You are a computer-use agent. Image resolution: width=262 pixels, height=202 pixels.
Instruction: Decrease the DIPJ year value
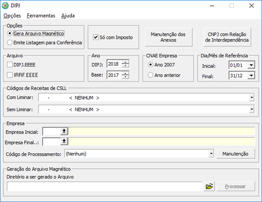click(125, 66)
